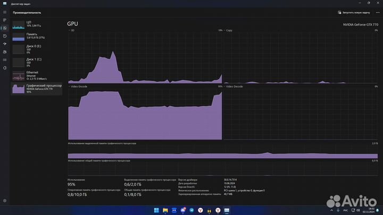383x215 pixels.
Task: Switch to the Users page icon
Action: coord(5,51)
